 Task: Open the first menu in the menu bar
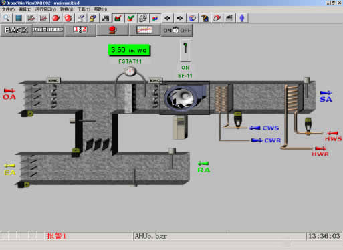[x=8, y=9]
